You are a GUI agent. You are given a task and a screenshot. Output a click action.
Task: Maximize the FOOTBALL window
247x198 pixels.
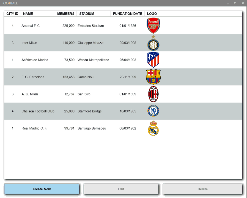point(235,3)
